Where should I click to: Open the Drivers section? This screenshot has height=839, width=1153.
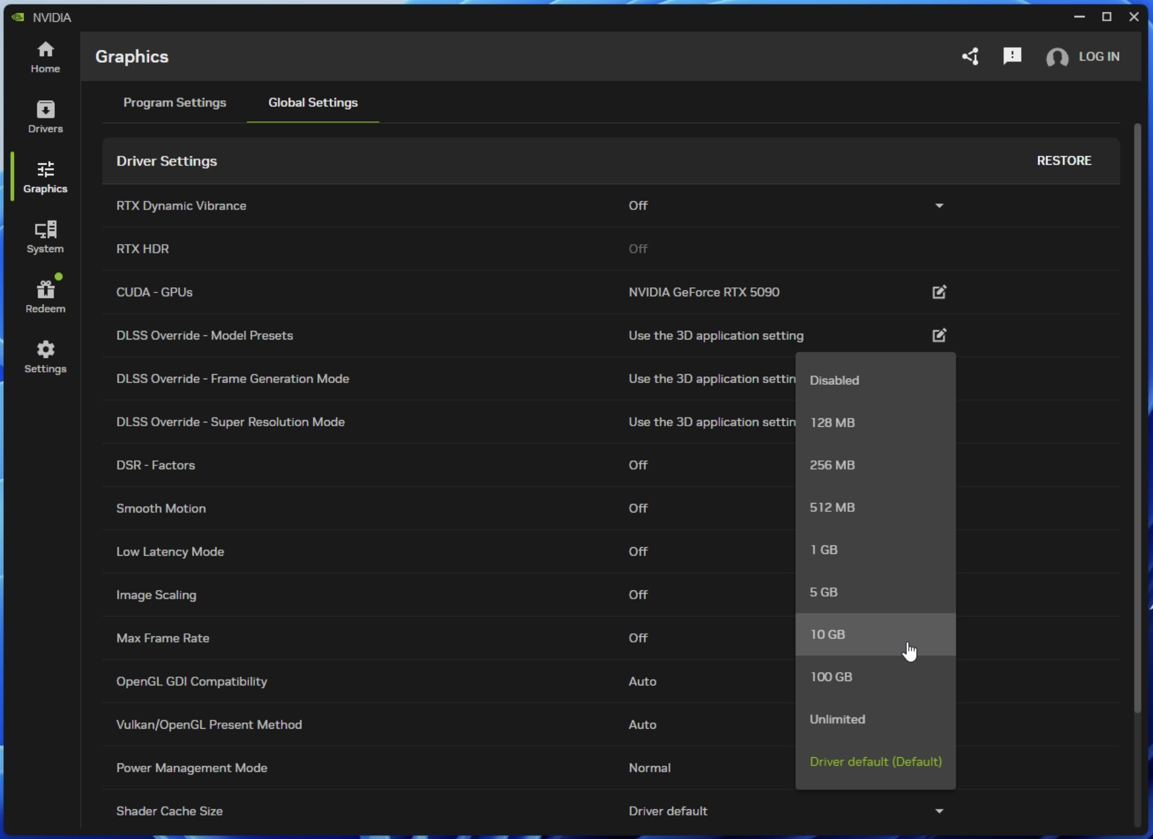tap(45, 116)
